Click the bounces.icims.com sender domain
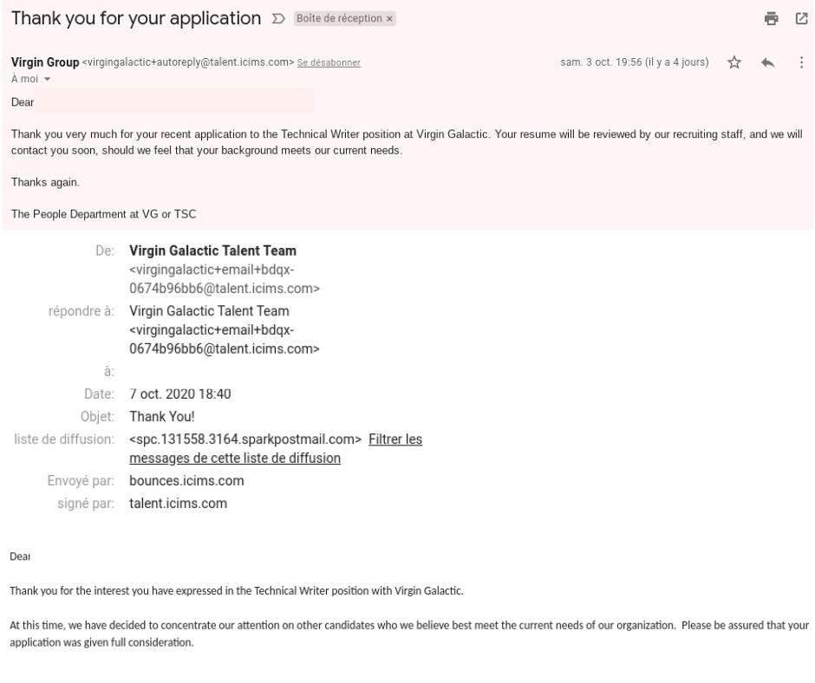815x683 pixels. (x=186, y=481)
